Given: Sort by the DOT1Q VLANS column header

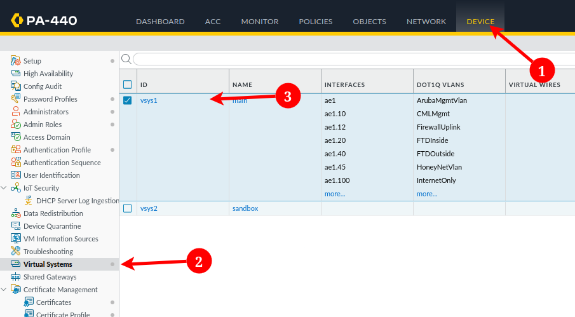Looking at the screenshot, I should [440, 84].
